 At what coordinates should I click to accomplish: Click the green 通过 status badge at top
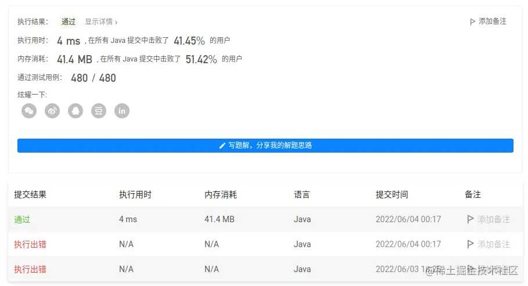(69, 22)
